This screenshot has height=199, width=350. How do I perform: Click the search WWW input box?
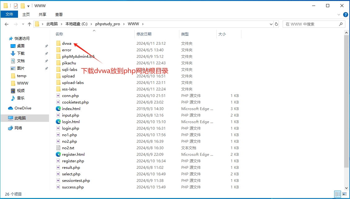tap(313, 24)
